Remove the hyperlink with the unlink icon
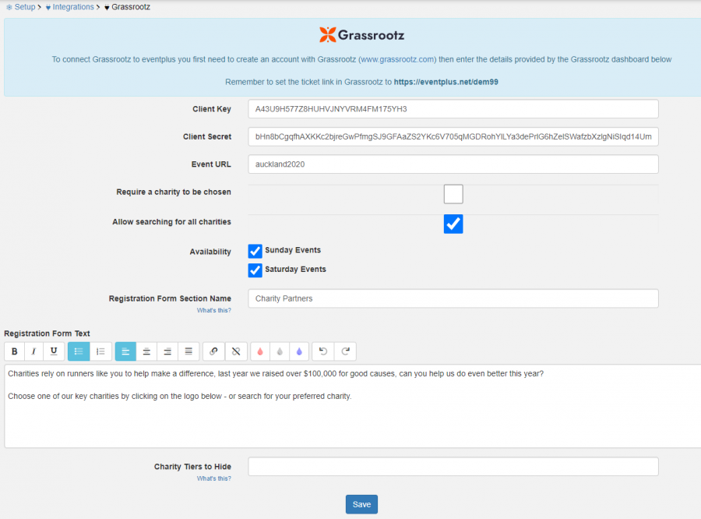Viewport: 701px width, 519px height. click(235, 351)
